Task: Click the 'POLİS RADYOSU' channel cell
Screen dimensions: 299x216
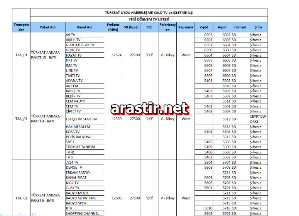Action: click(84, 137)
